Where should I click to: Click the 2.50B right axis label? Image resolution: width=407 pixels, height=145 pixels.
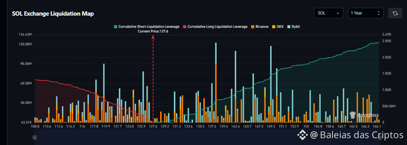pyautogui.click(x=387, y=41)
